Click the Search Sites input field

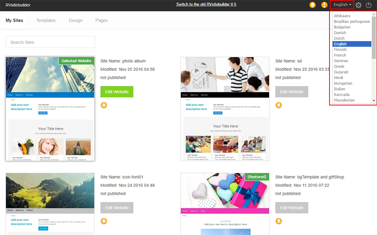50,42
